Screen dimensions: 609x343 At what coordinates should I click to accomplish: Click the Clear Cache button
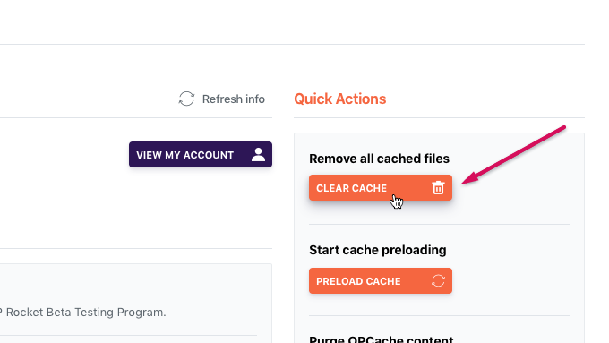coord(381,188)
